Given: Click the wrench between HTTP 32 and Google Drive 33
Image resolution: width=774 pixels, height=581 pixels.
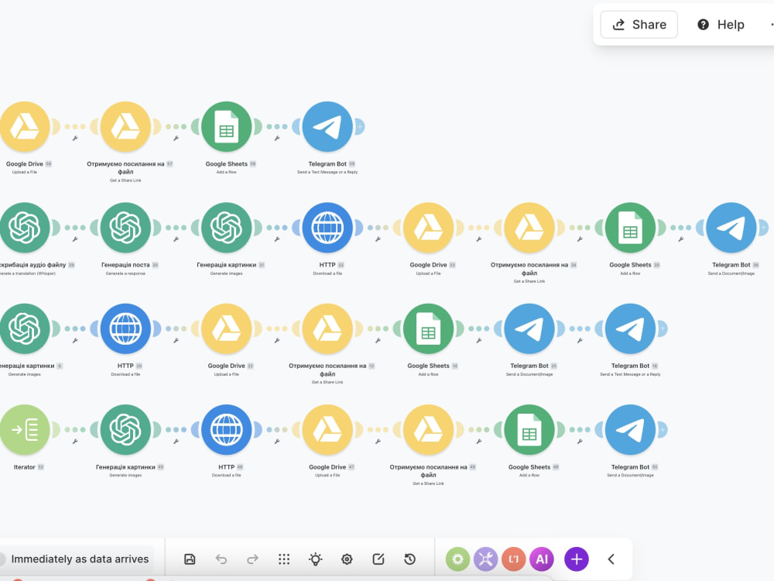Looking at the screenshot, I should [378, 239].
